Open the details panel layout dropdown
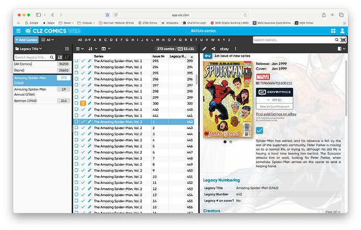 [341, 49]
